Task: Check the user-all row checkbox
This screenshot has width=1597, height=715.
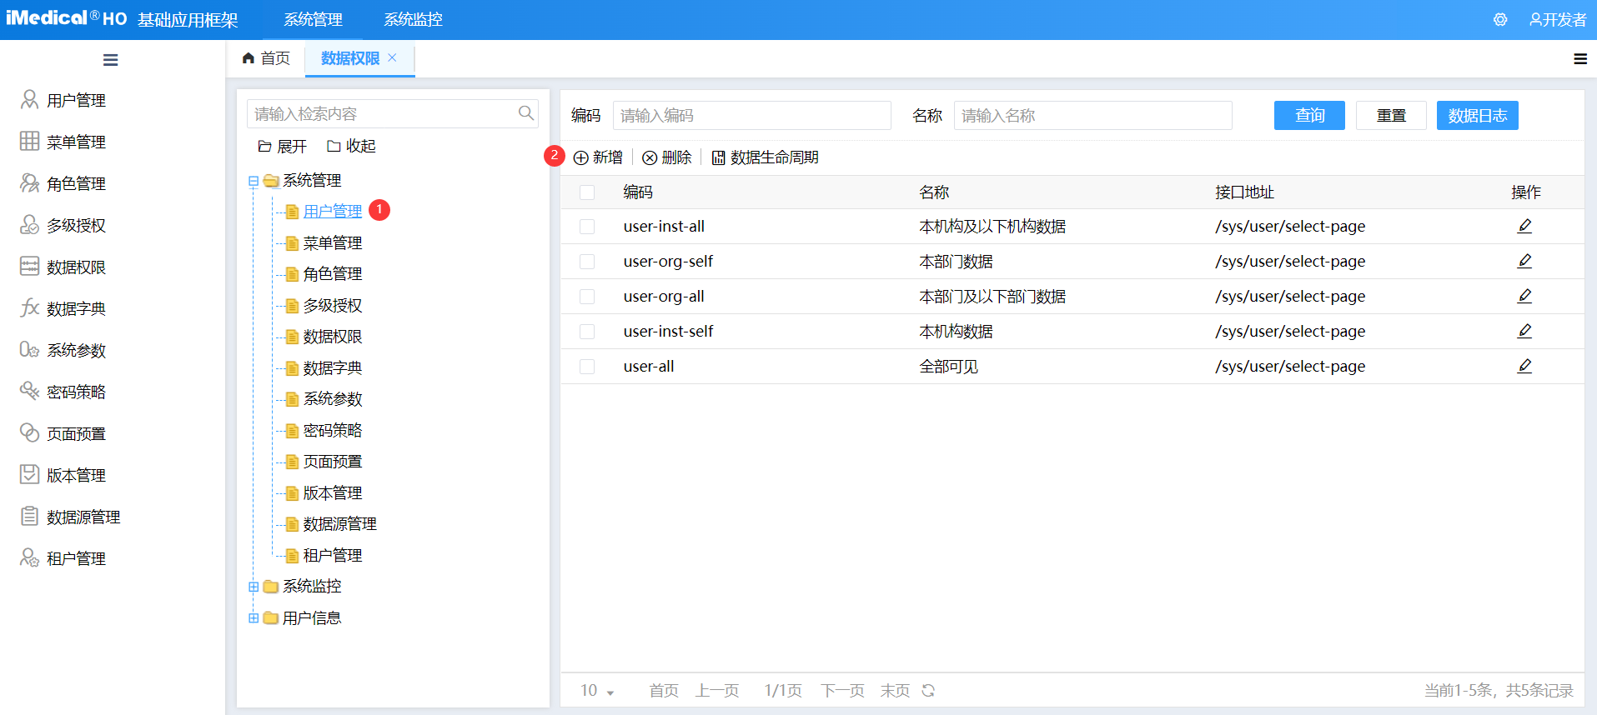Action: [x=587, y=367]
